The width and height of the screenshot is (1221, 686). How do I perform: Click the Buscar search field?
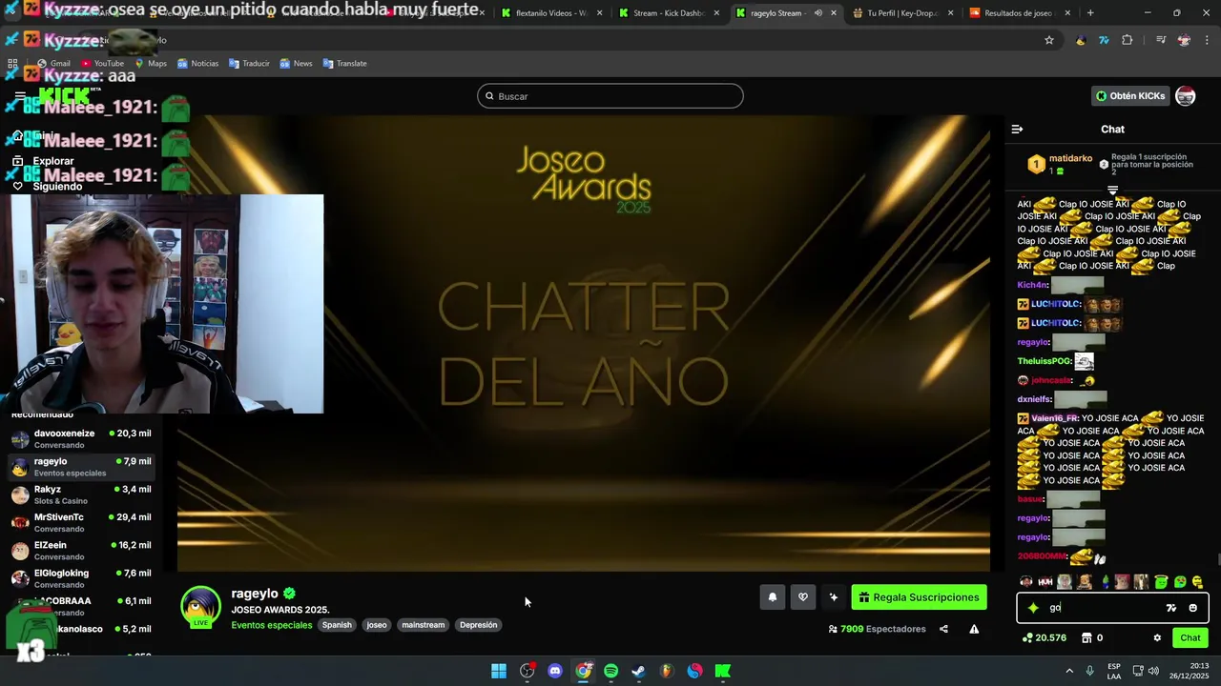(x=610, y=96)
